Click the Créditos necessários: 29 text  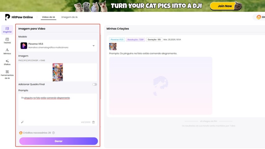point(37,133)
